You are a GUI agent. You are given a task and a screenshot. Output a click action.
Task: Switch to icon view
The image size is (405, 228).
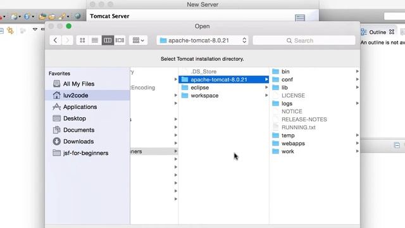coord(82,41)
